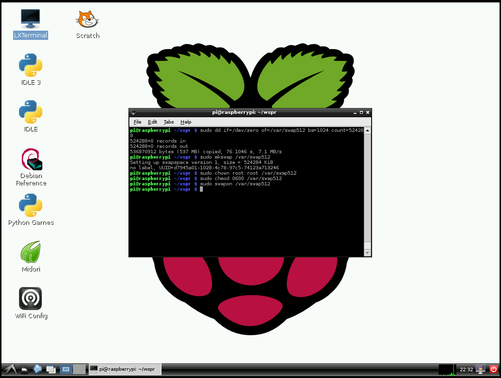
Task: Maximize the LXTerminal window
Action: [361, 112]
